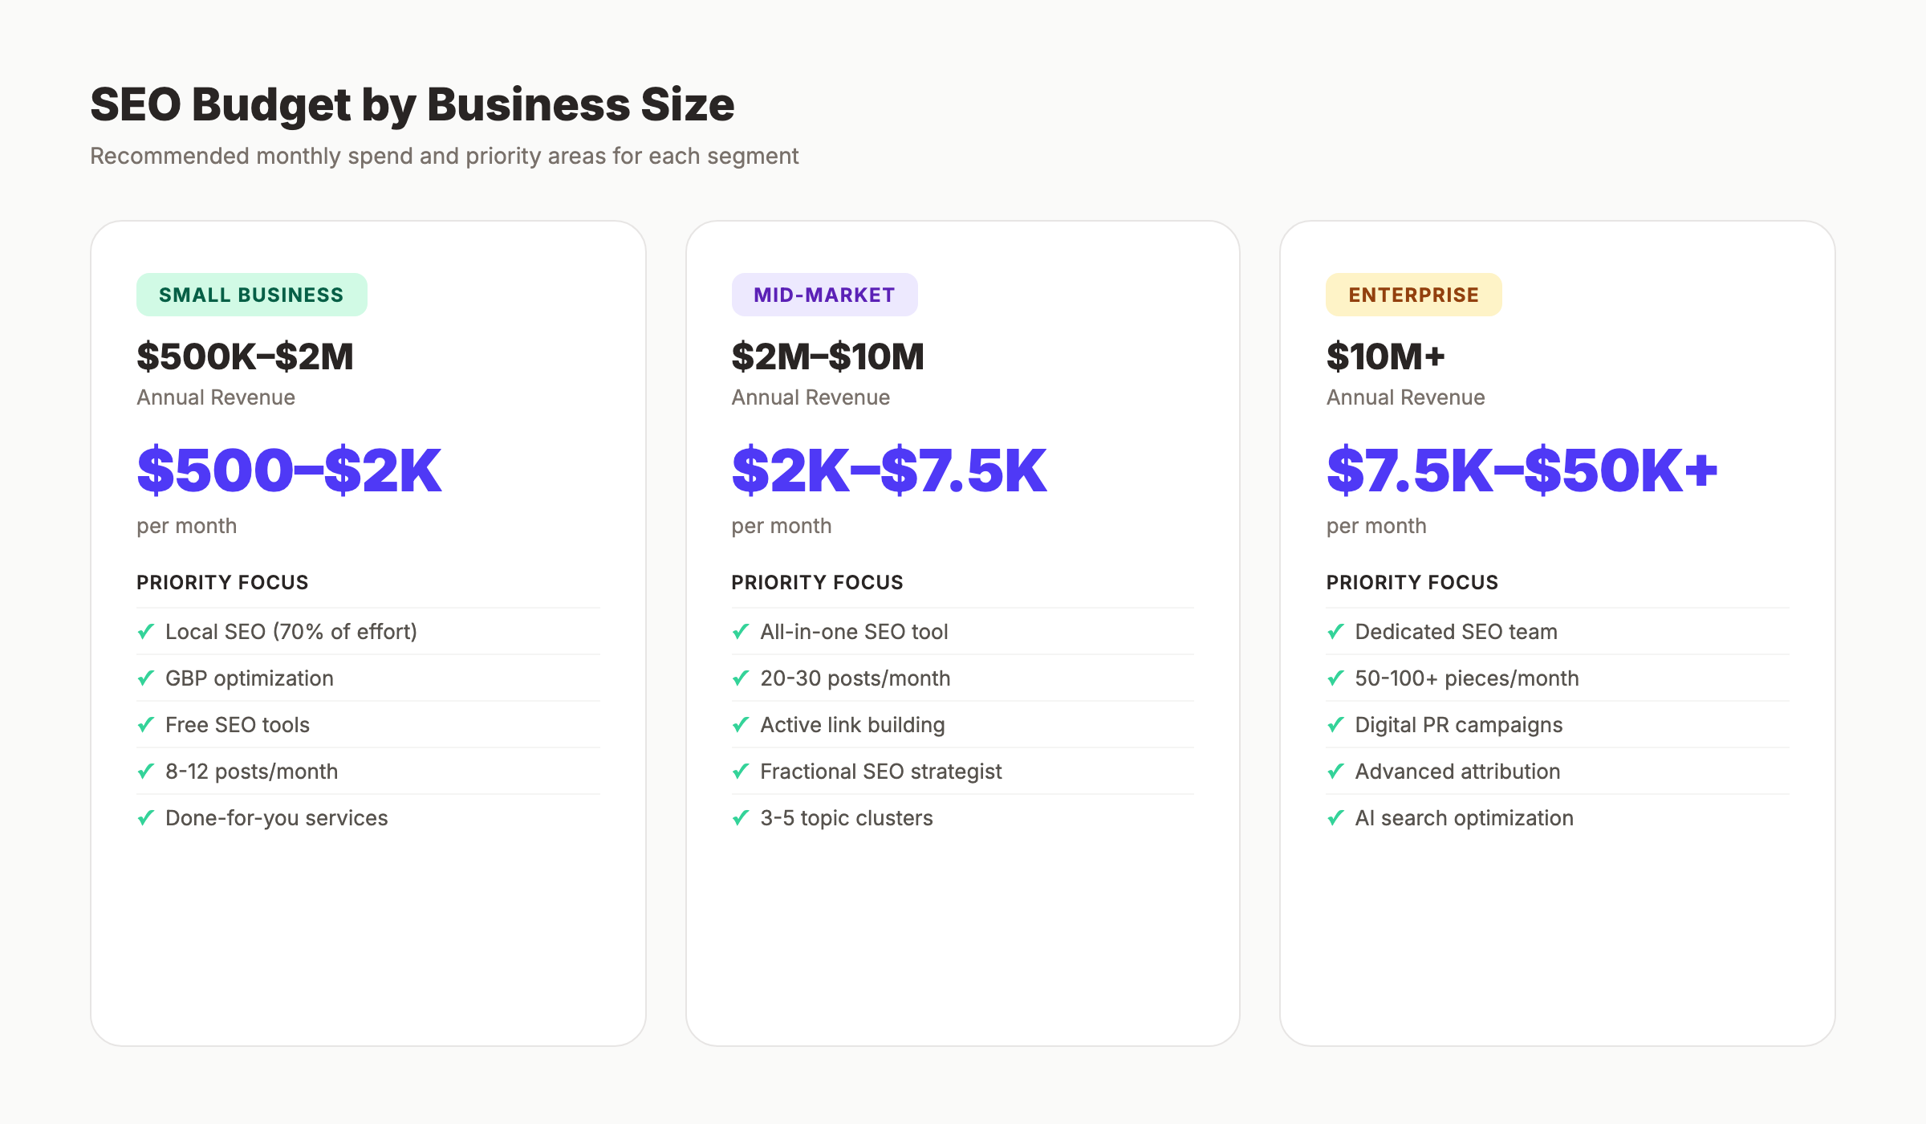Image resolution: width=1926 pixels, height=1124 pixels.
Task: Expand the Enterprise priority focus list
Action: pos(1412,582)
